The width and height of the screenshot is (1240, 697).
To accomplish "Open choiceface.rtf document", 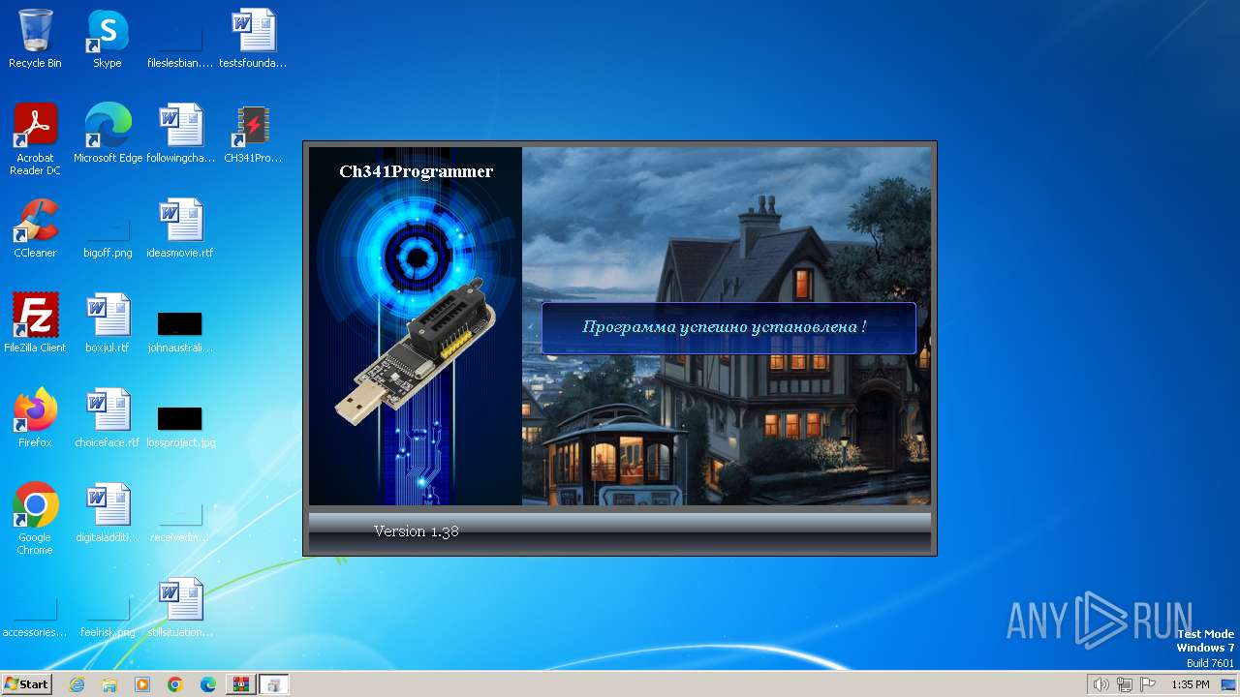I will pyautogui.click(x=108, y=418).
